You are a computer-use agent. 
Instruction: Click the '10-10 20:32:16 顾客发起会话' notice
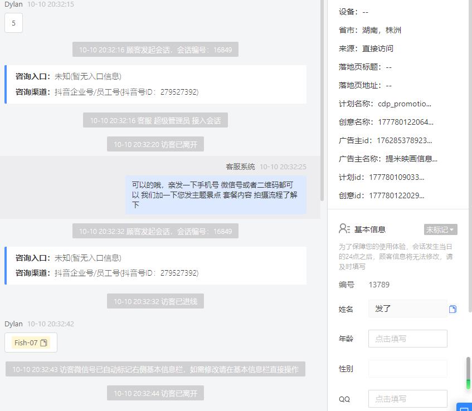tap(155, 50)
